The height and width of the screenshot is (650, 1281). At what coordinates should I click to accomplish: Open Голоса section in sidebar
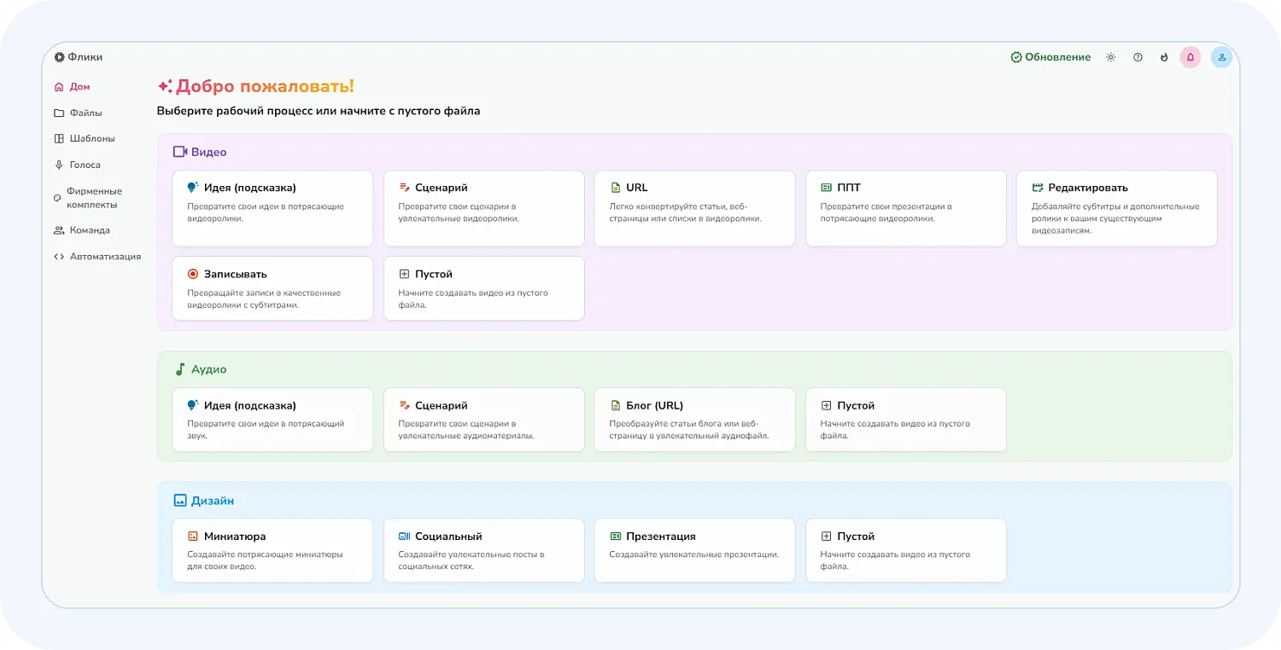85,165
